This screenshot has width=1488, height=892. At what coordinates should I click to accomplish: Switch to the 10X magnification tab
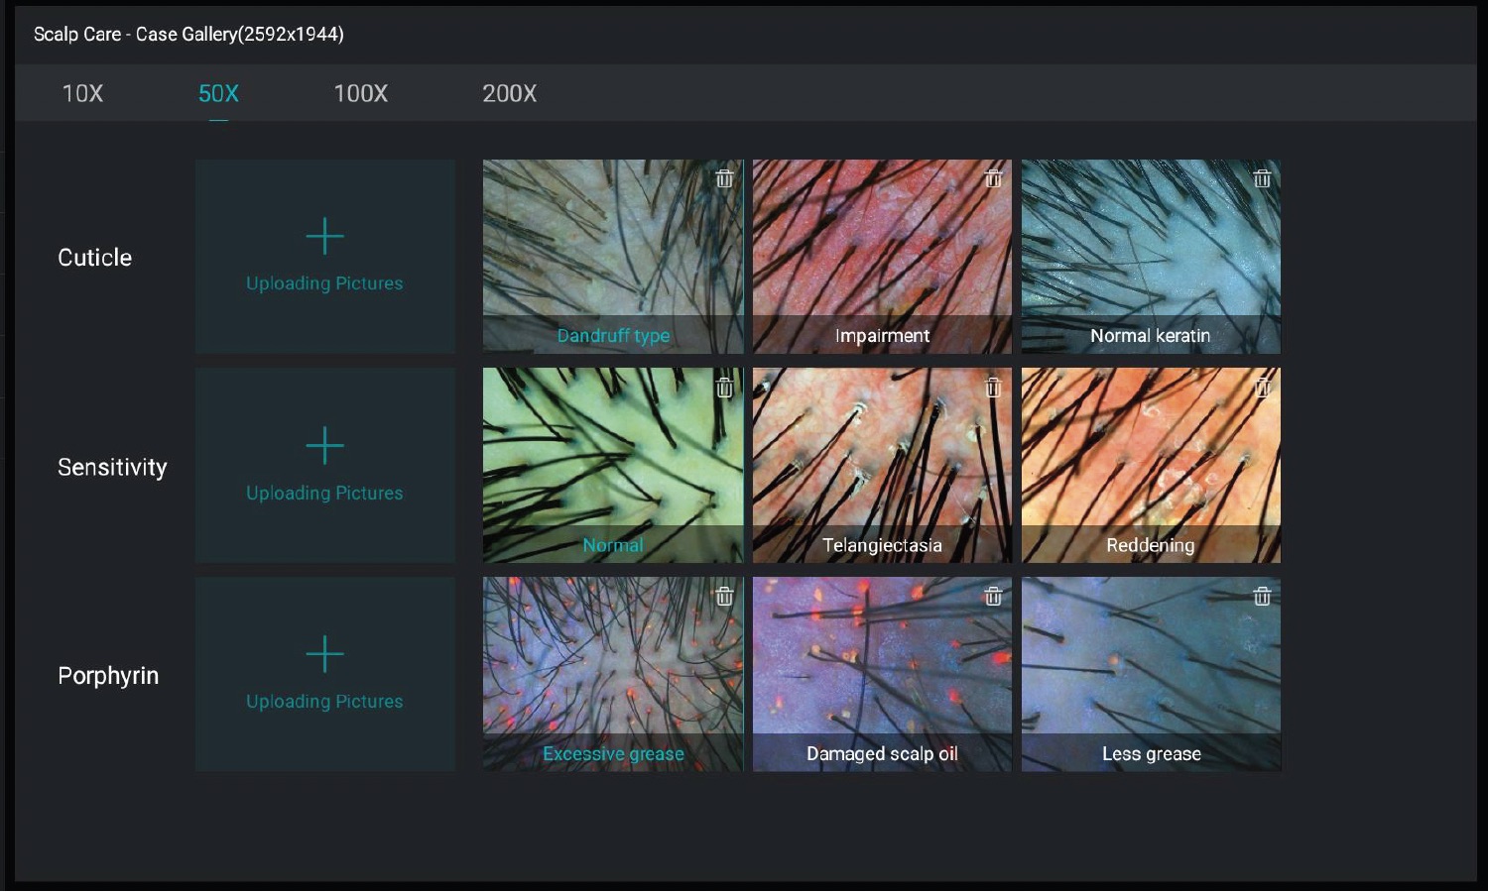pos(83,94)
